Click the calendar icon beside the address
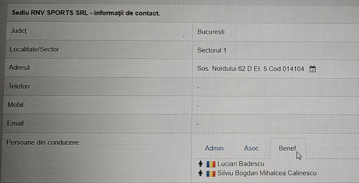Viewport: 359px width, 183px height. (x=313, y=69)
